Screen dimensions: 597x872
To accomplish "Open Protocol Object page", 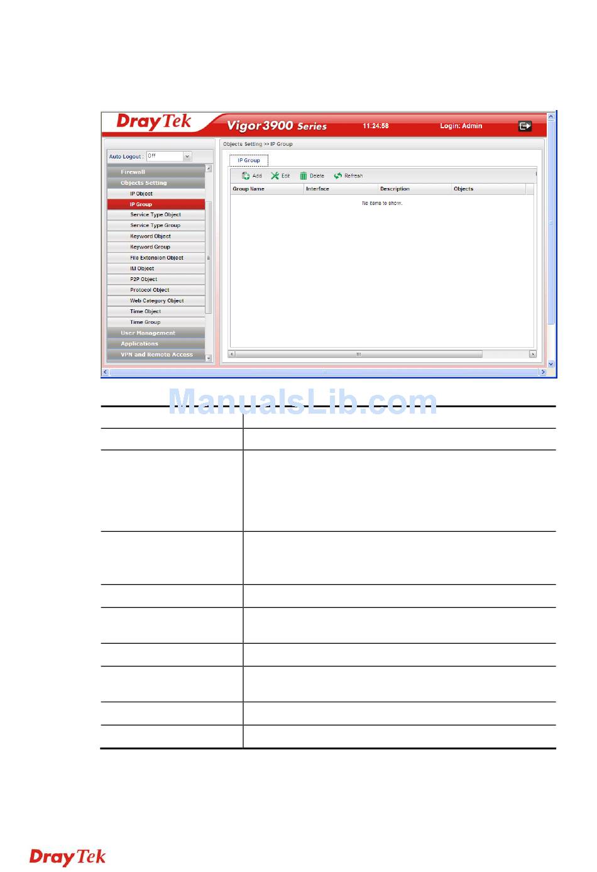I will (x=156, y=290).
